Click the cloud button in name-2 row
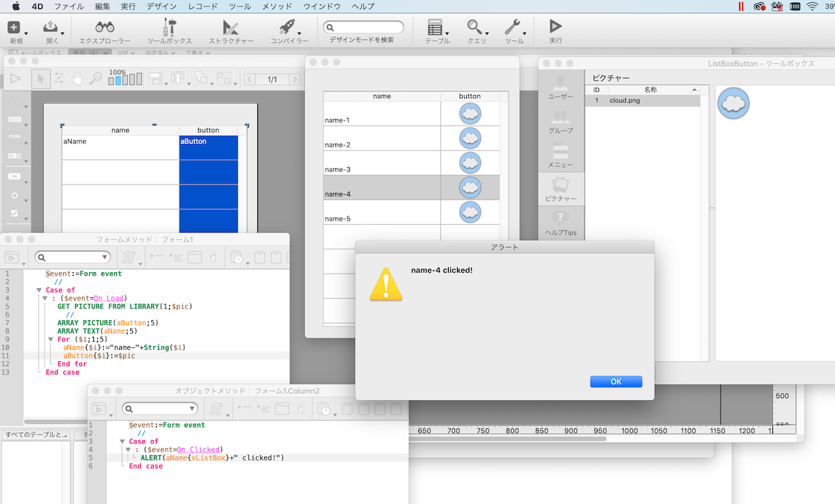This screenshot has height=504, width=835. click(x=470, y=138)
